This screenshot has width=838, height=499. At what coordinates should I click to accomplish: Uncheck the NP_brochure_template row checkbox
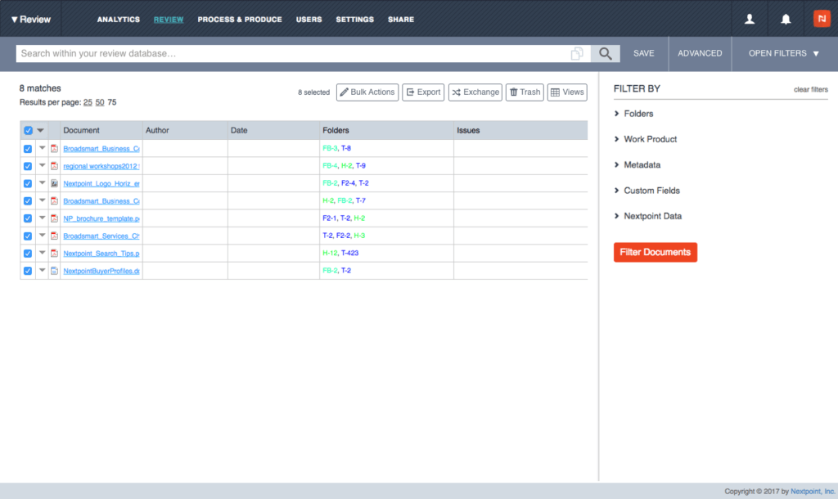tap(28, 218)
